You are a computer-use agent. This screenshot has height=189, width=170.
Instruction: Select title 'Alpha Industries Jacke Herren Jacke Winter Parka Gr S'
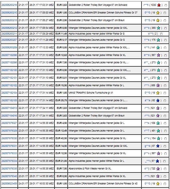point(96,34)
